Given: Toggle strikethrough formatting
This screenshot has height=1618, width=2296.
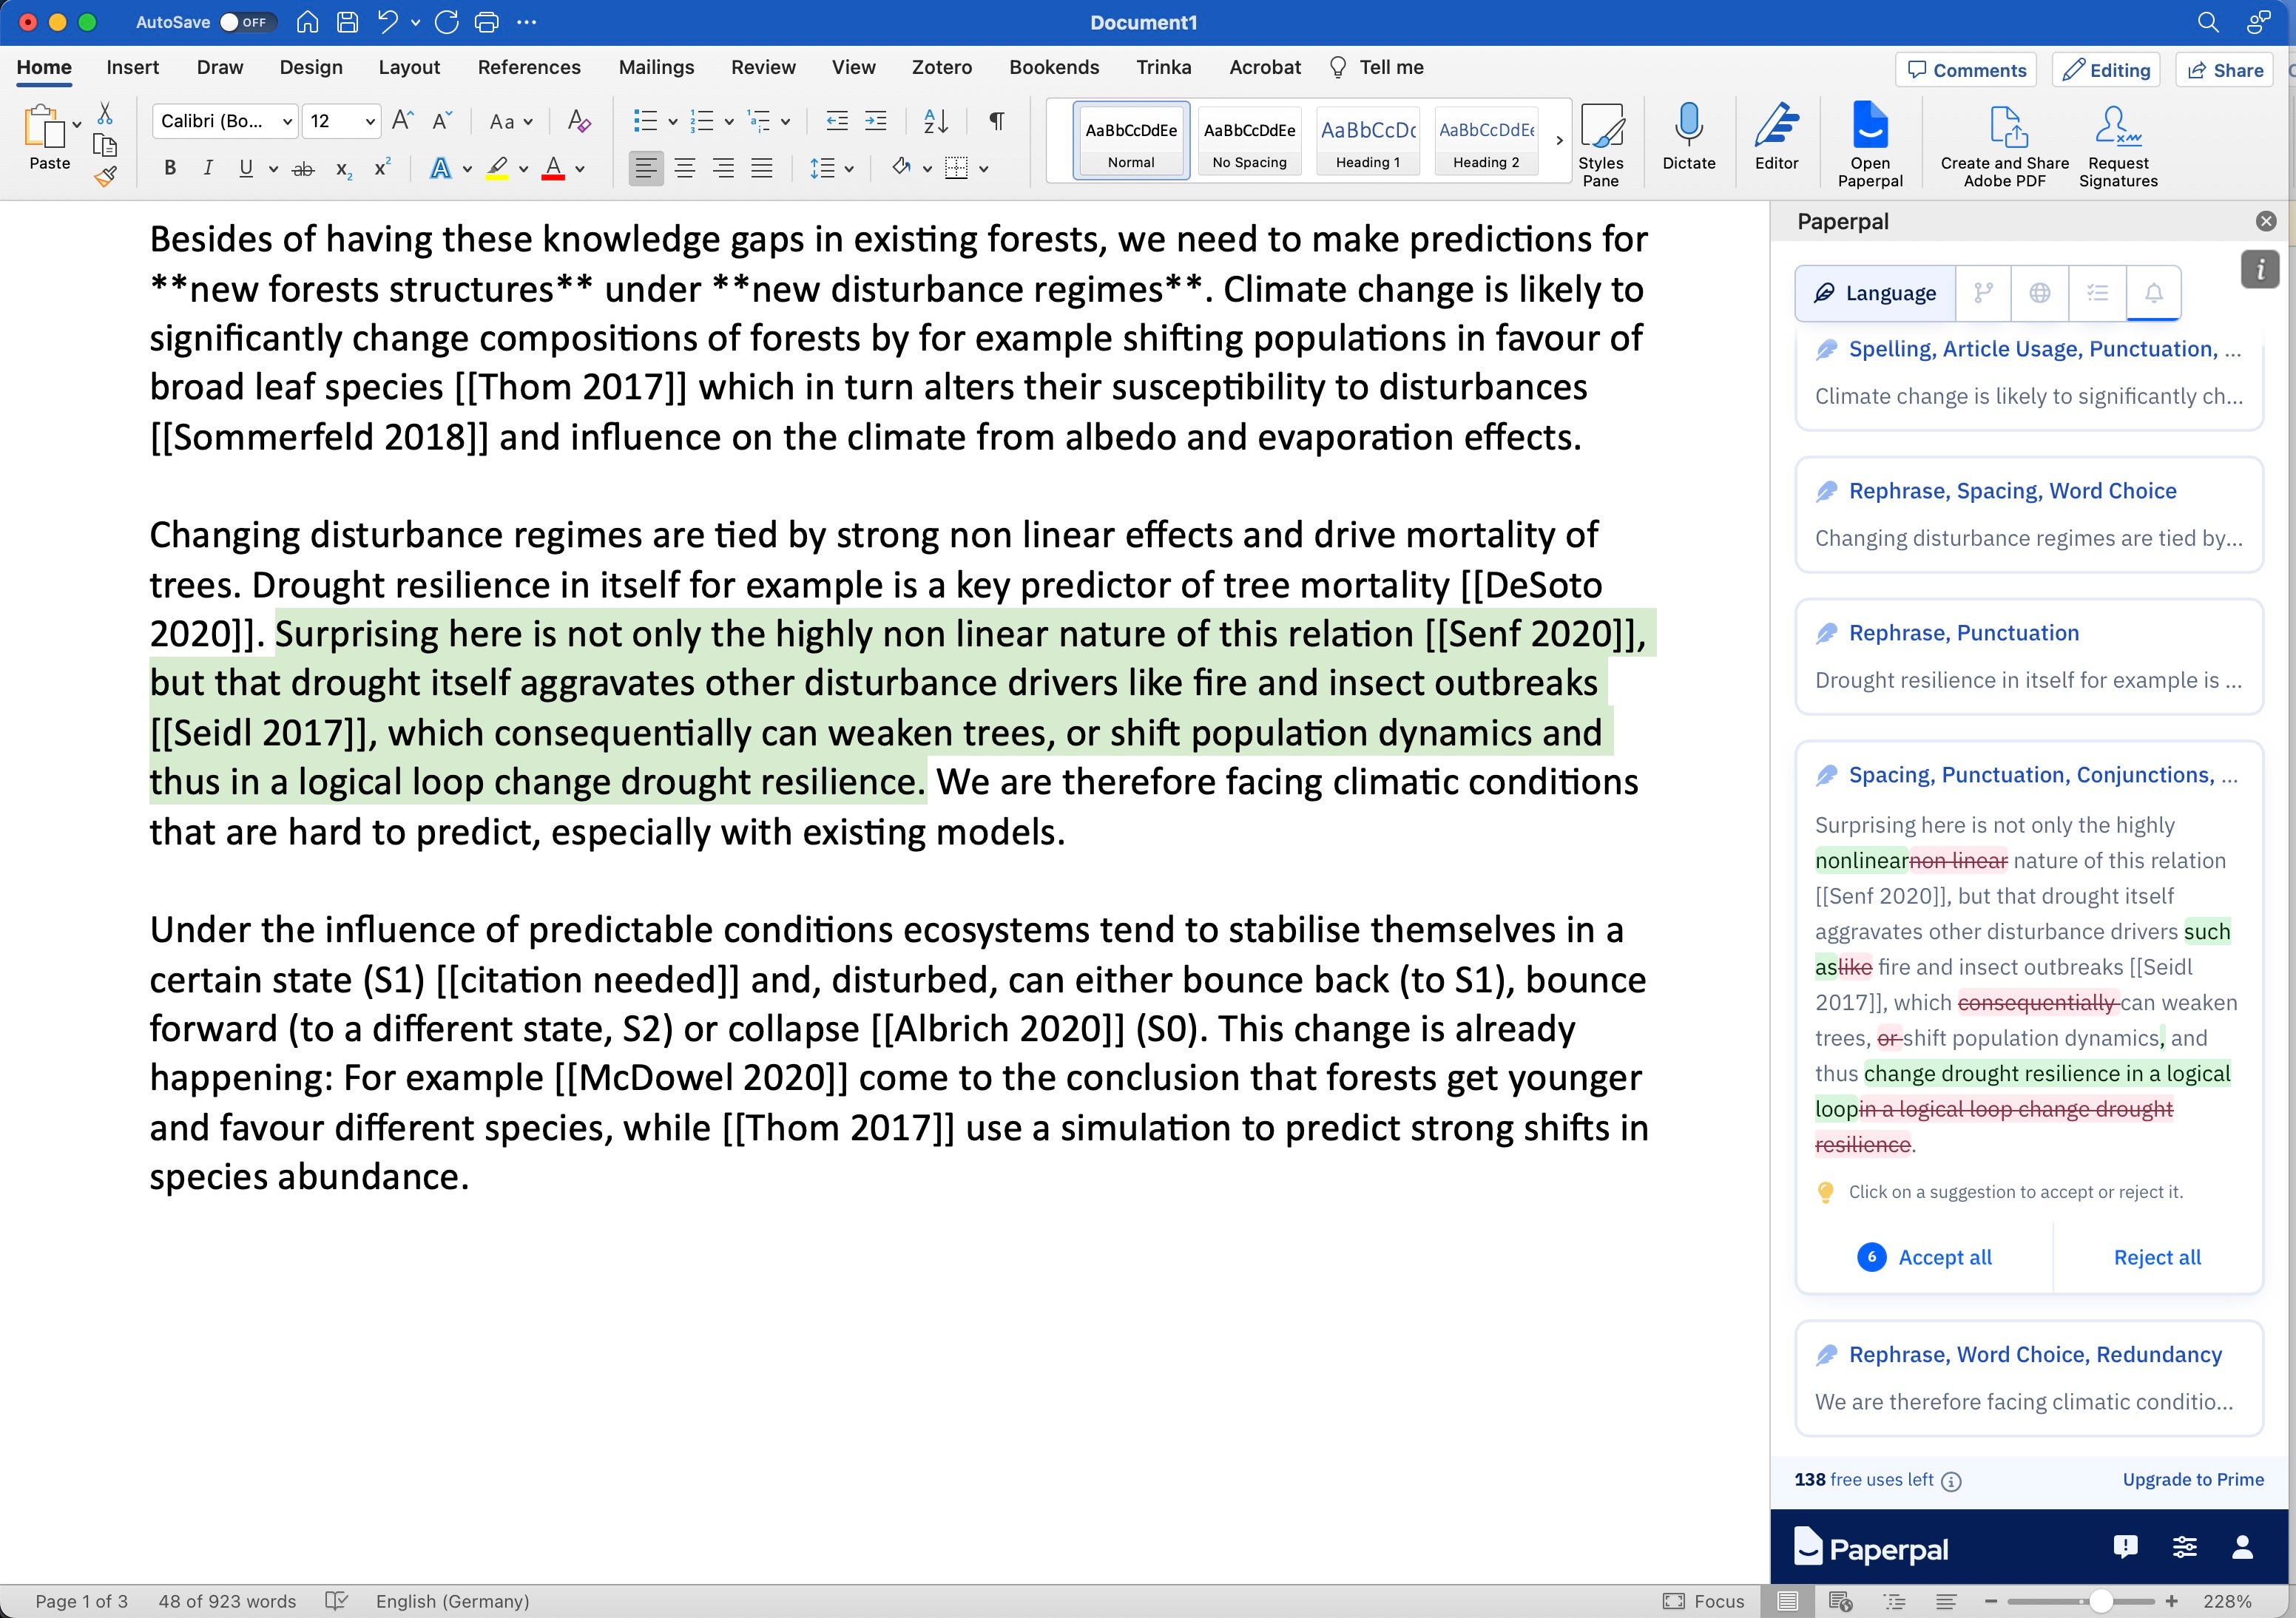Looking at the screenshot, I should point(303,169).
